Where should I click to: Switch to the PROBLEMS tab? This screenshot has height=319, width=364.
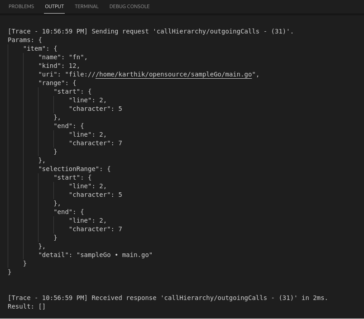pos(21,6)
